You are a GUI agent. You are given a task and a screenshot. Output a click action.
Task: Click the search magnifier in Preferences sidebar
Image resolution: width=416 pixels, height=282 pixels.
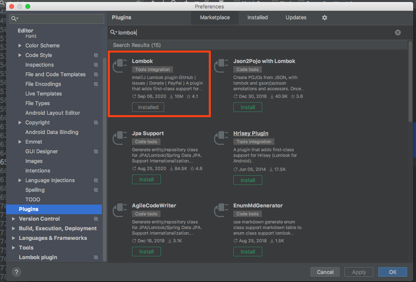click(14, 18)
